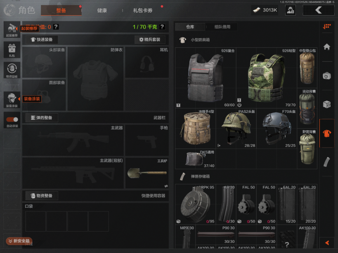The height and width of the screenshot is (253, 338).
Task: Click the 精兵套装 preset button
Action: click(x=150, y=40)
